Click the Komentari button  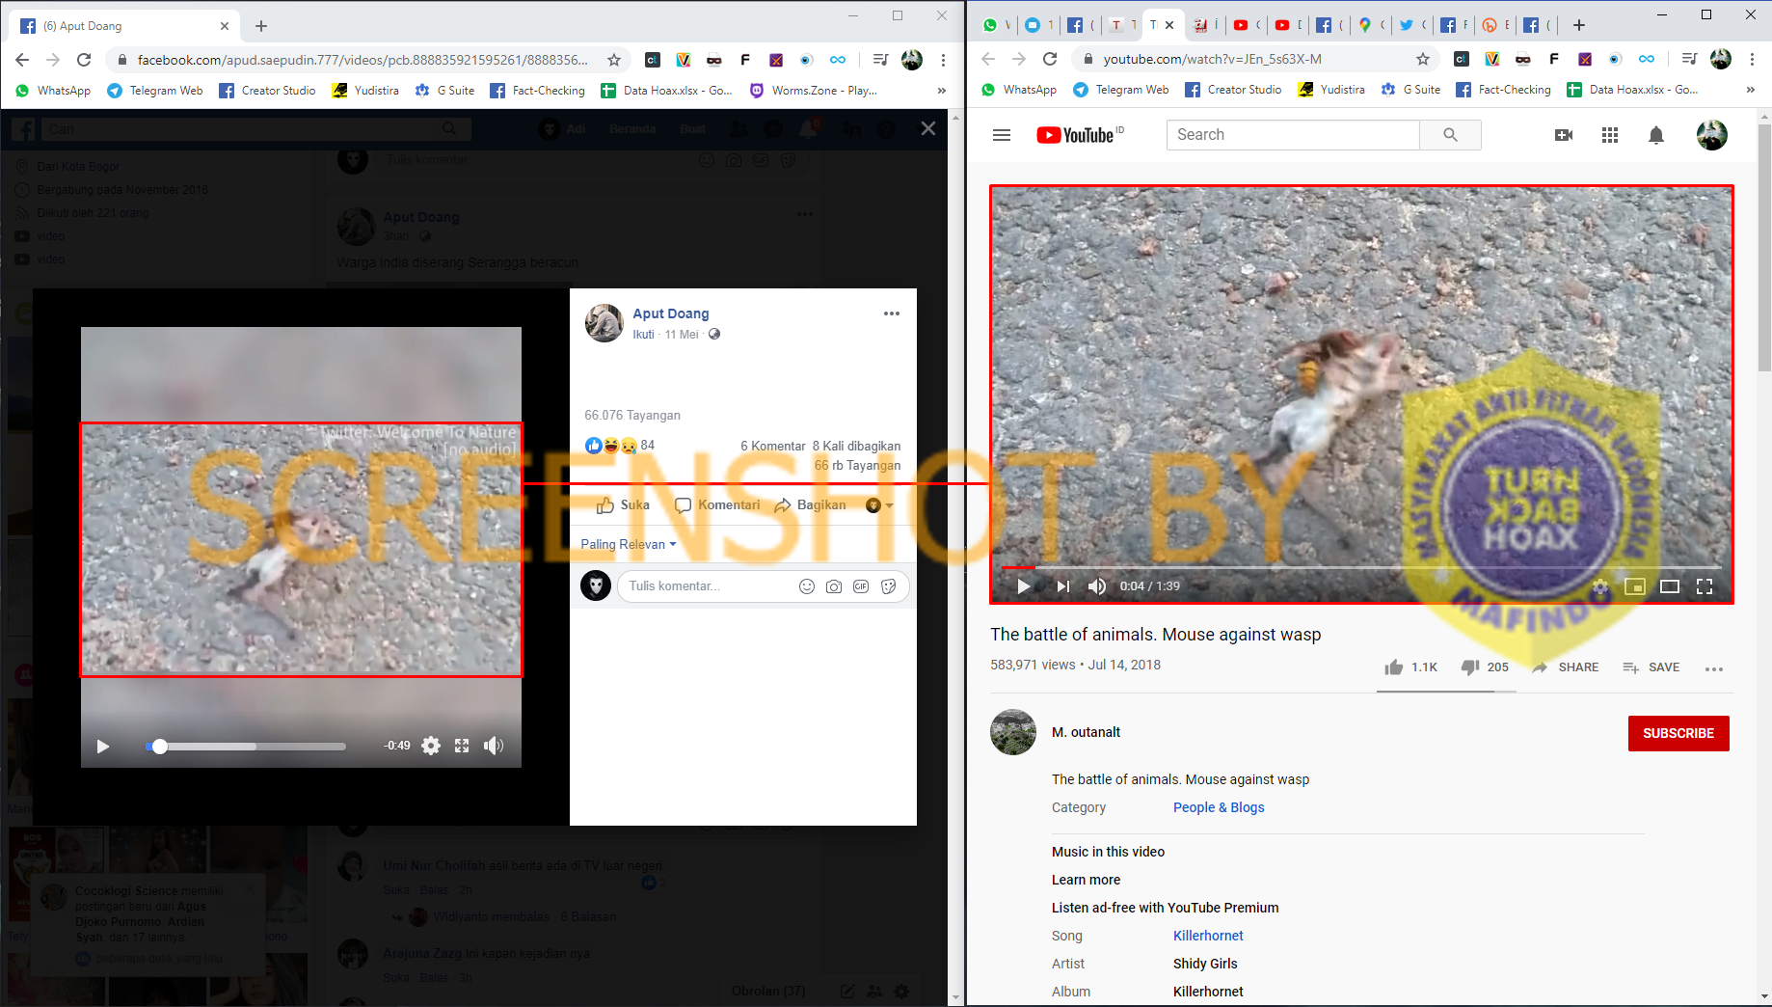click(x=717, y=505)
